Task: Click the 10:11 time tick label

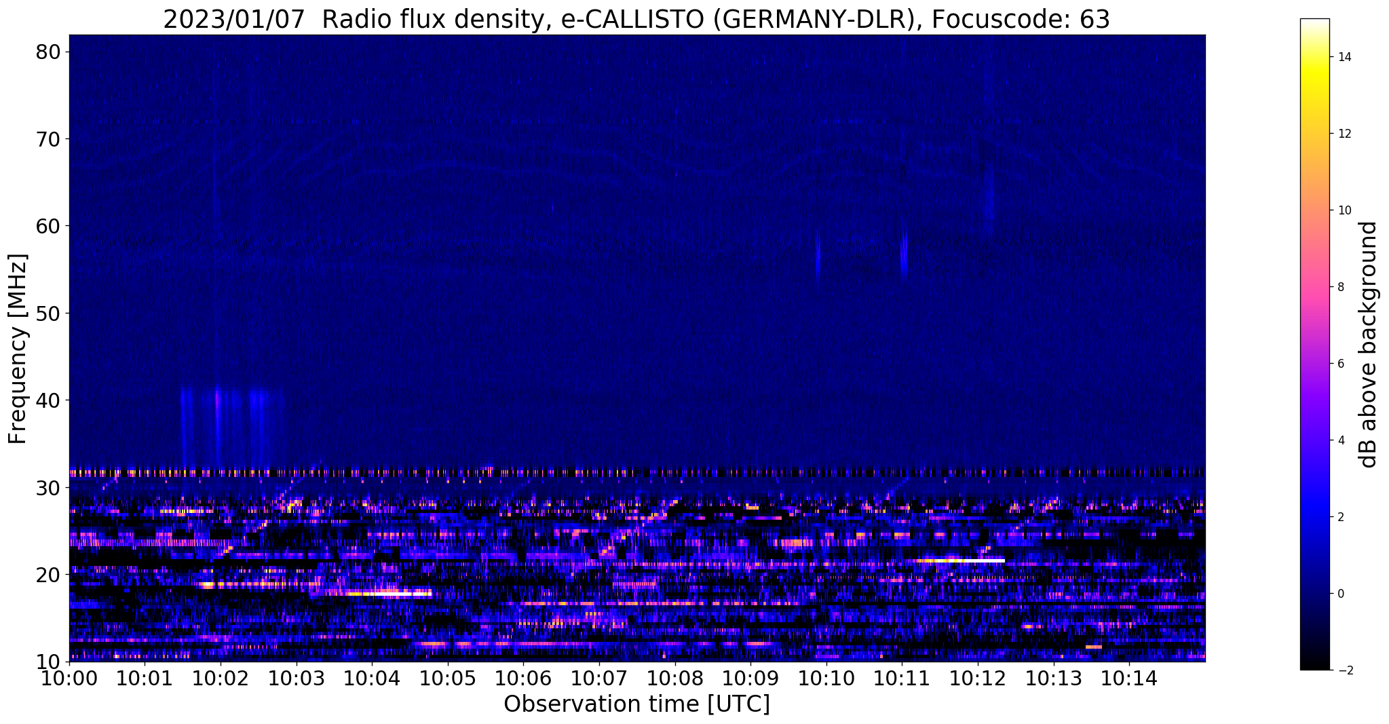Action: click(902, 678)
